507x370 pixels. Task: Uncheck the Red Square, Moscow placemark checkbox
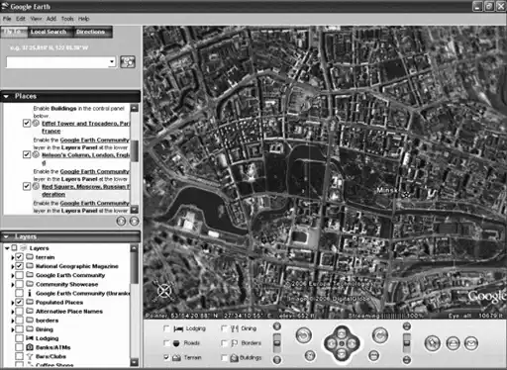pos(27,186)
